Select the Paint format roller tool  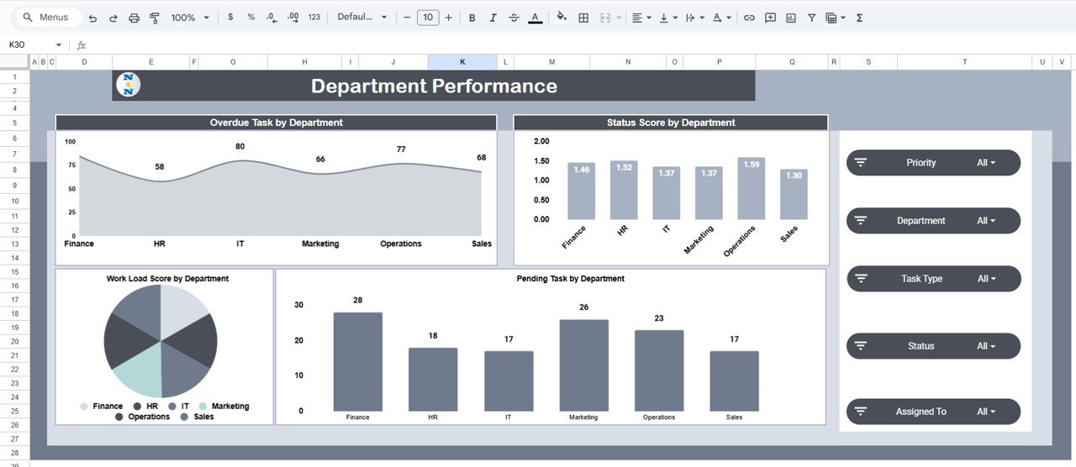pyautogui.click(x=154, y=18)
